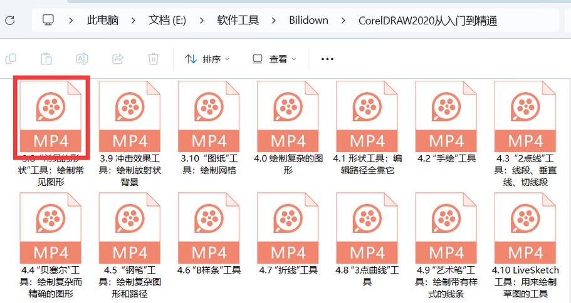The height and width of the screenshot is (303, 571).
Task: Select the MP4 icon for 3.8 常见的形状工具
Action: (x=51, y=116)
